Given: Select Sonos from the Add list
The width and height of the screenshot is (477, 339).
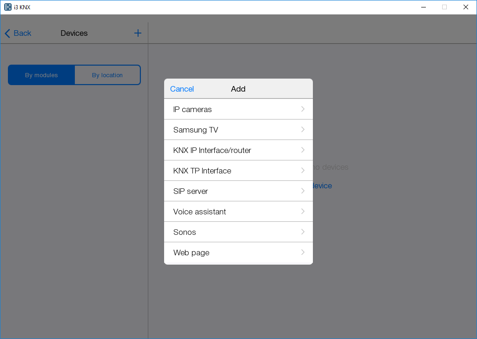Looking at the screenshot, I should click(x=185, y=232).
